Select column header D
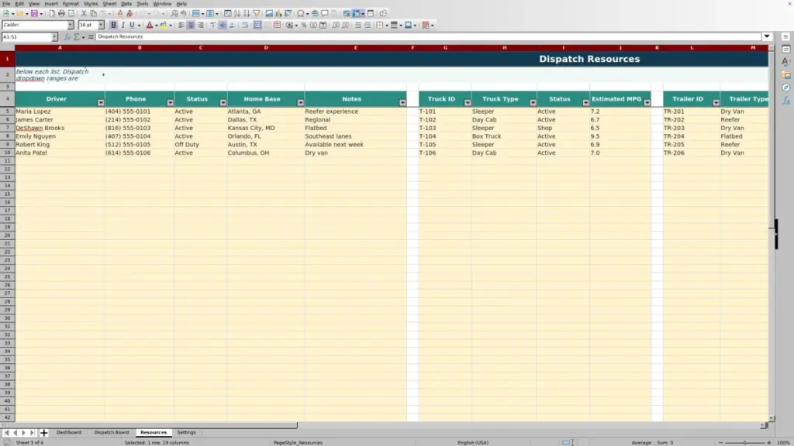Screen dimensions: 794x446 (266, 47)
